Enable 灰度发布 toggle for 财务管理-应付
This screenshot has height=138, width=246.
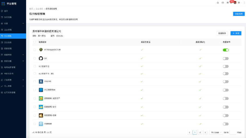coord(226,107)
